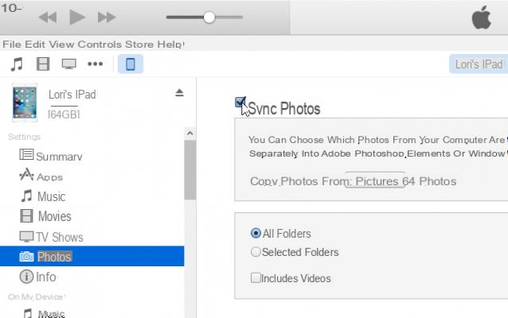
Task: Switch to the TV Shows library icon
Action: pyautogui.click(x=69, y=64)
